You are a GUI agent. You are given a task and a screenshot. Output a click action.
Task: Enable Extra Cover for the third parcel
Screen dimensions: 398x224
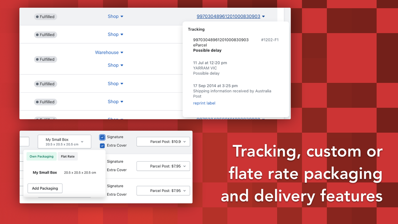(102, 194)
